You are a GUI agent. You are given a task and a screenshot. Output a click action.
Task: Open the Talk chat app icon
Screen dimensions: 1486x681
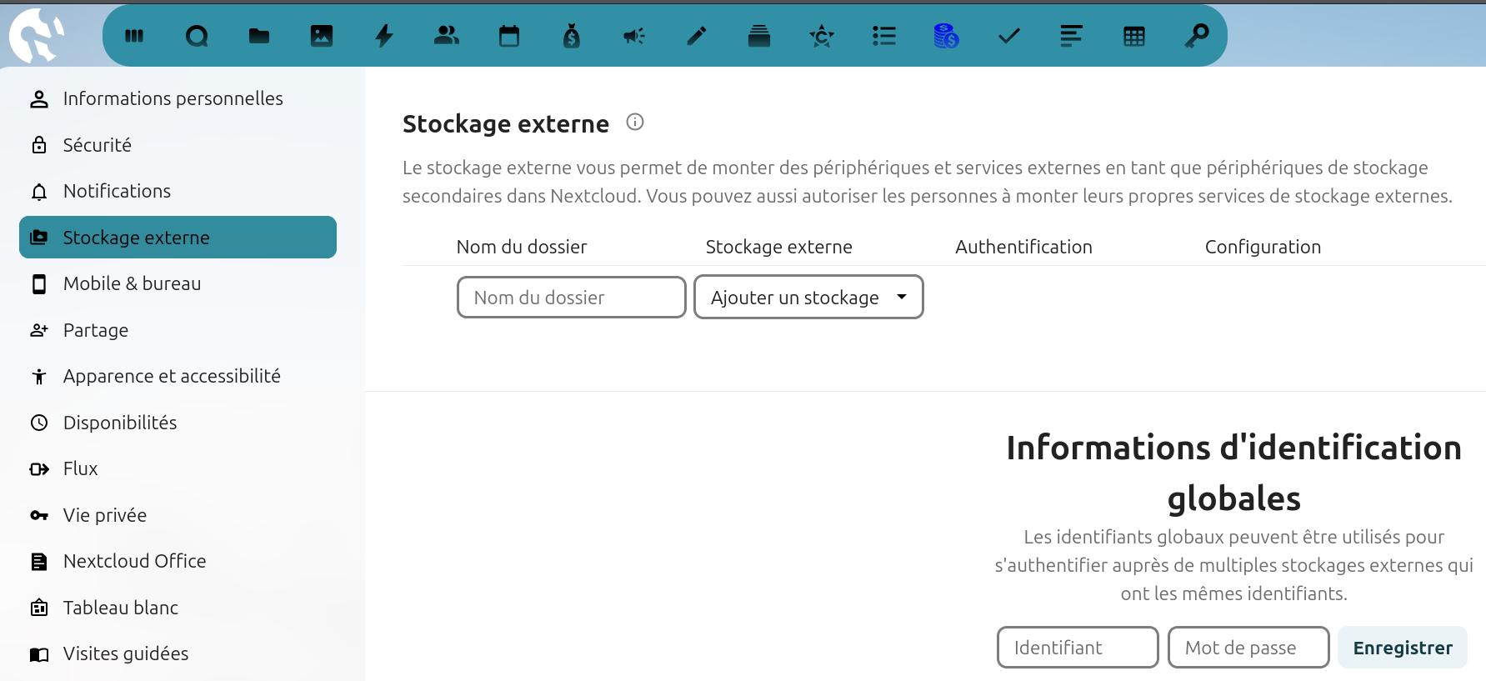click(x=197, y=36)
